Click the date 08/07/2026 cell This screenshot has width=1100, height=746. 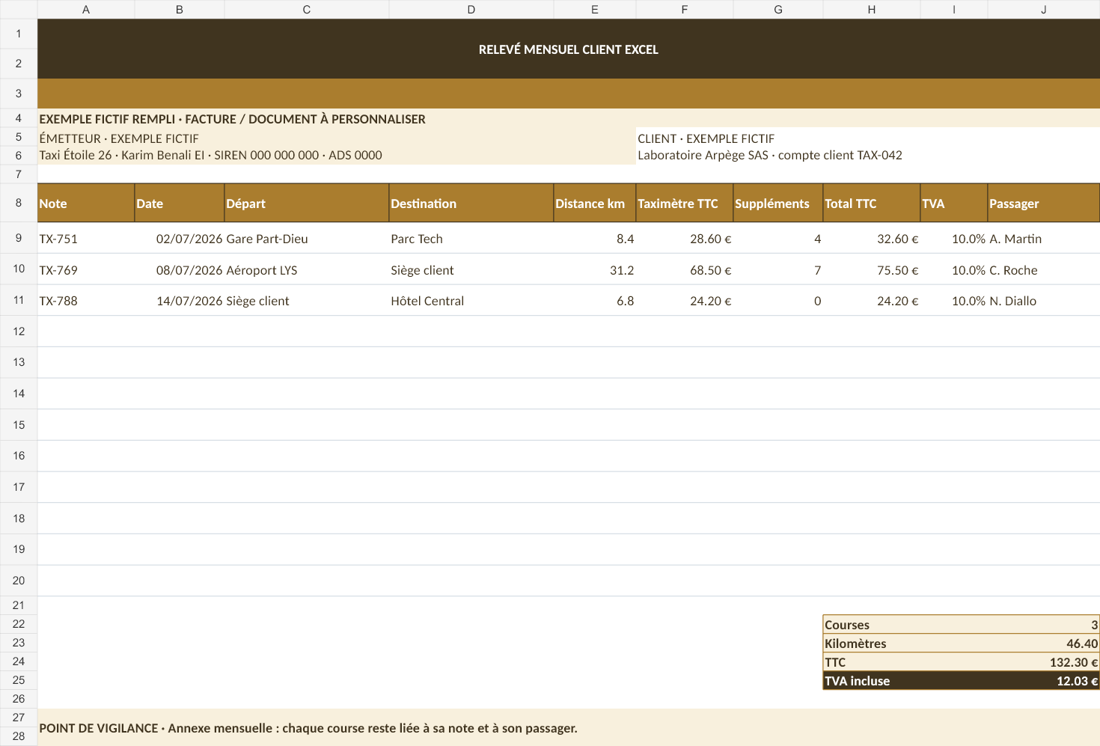(180, 269)
